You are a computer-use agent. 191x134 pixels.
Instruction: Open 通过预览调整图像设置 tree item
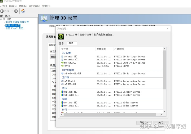17,22
